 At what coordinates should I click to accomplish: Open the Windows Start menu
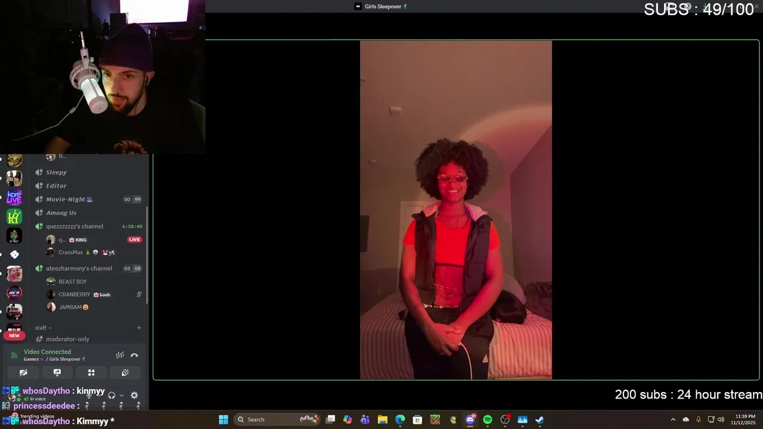tap(224, 419)
